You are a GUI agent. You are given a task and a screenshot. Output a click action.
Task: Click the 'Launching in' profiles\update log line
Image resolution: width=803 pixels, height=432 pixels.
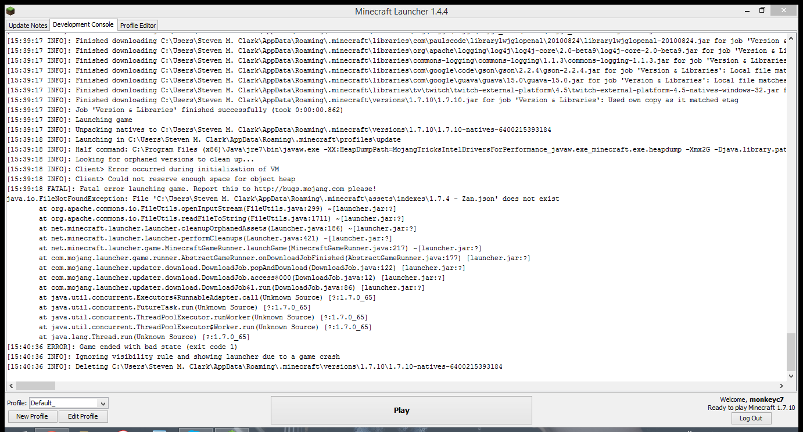coord(204,139)
